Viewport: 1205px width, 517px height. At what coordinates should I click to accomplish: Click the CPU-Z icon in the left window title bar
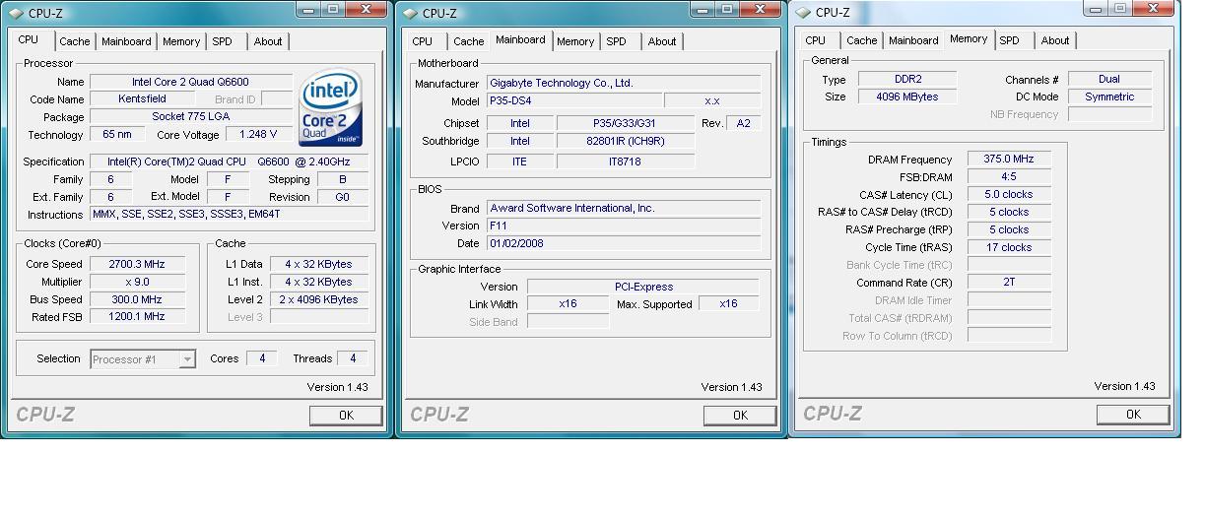click(16, 14)
